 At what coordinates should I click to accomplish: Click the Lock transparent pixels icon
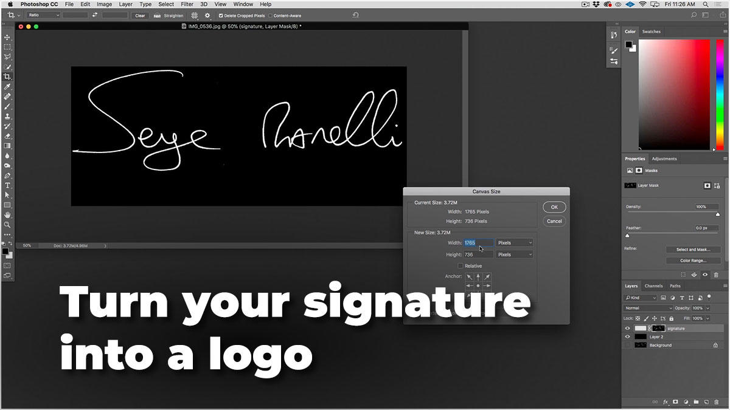tap(637, 318)
